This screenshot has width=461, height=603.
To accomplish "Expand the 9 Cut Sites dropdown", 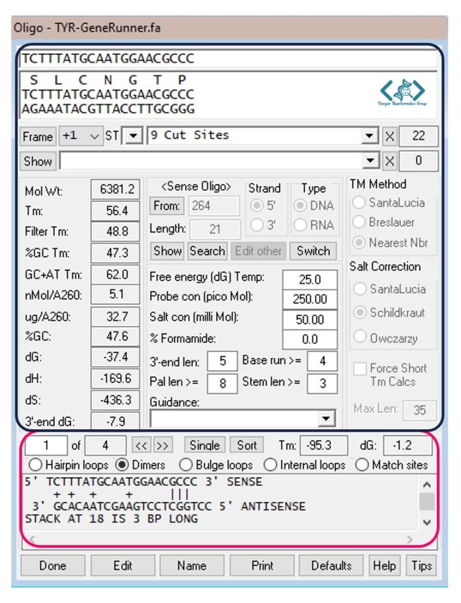I will pos(370,136).
